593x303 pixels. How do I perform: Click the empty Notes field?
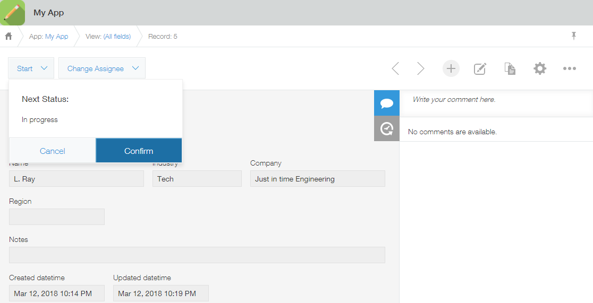coord(197,255)
